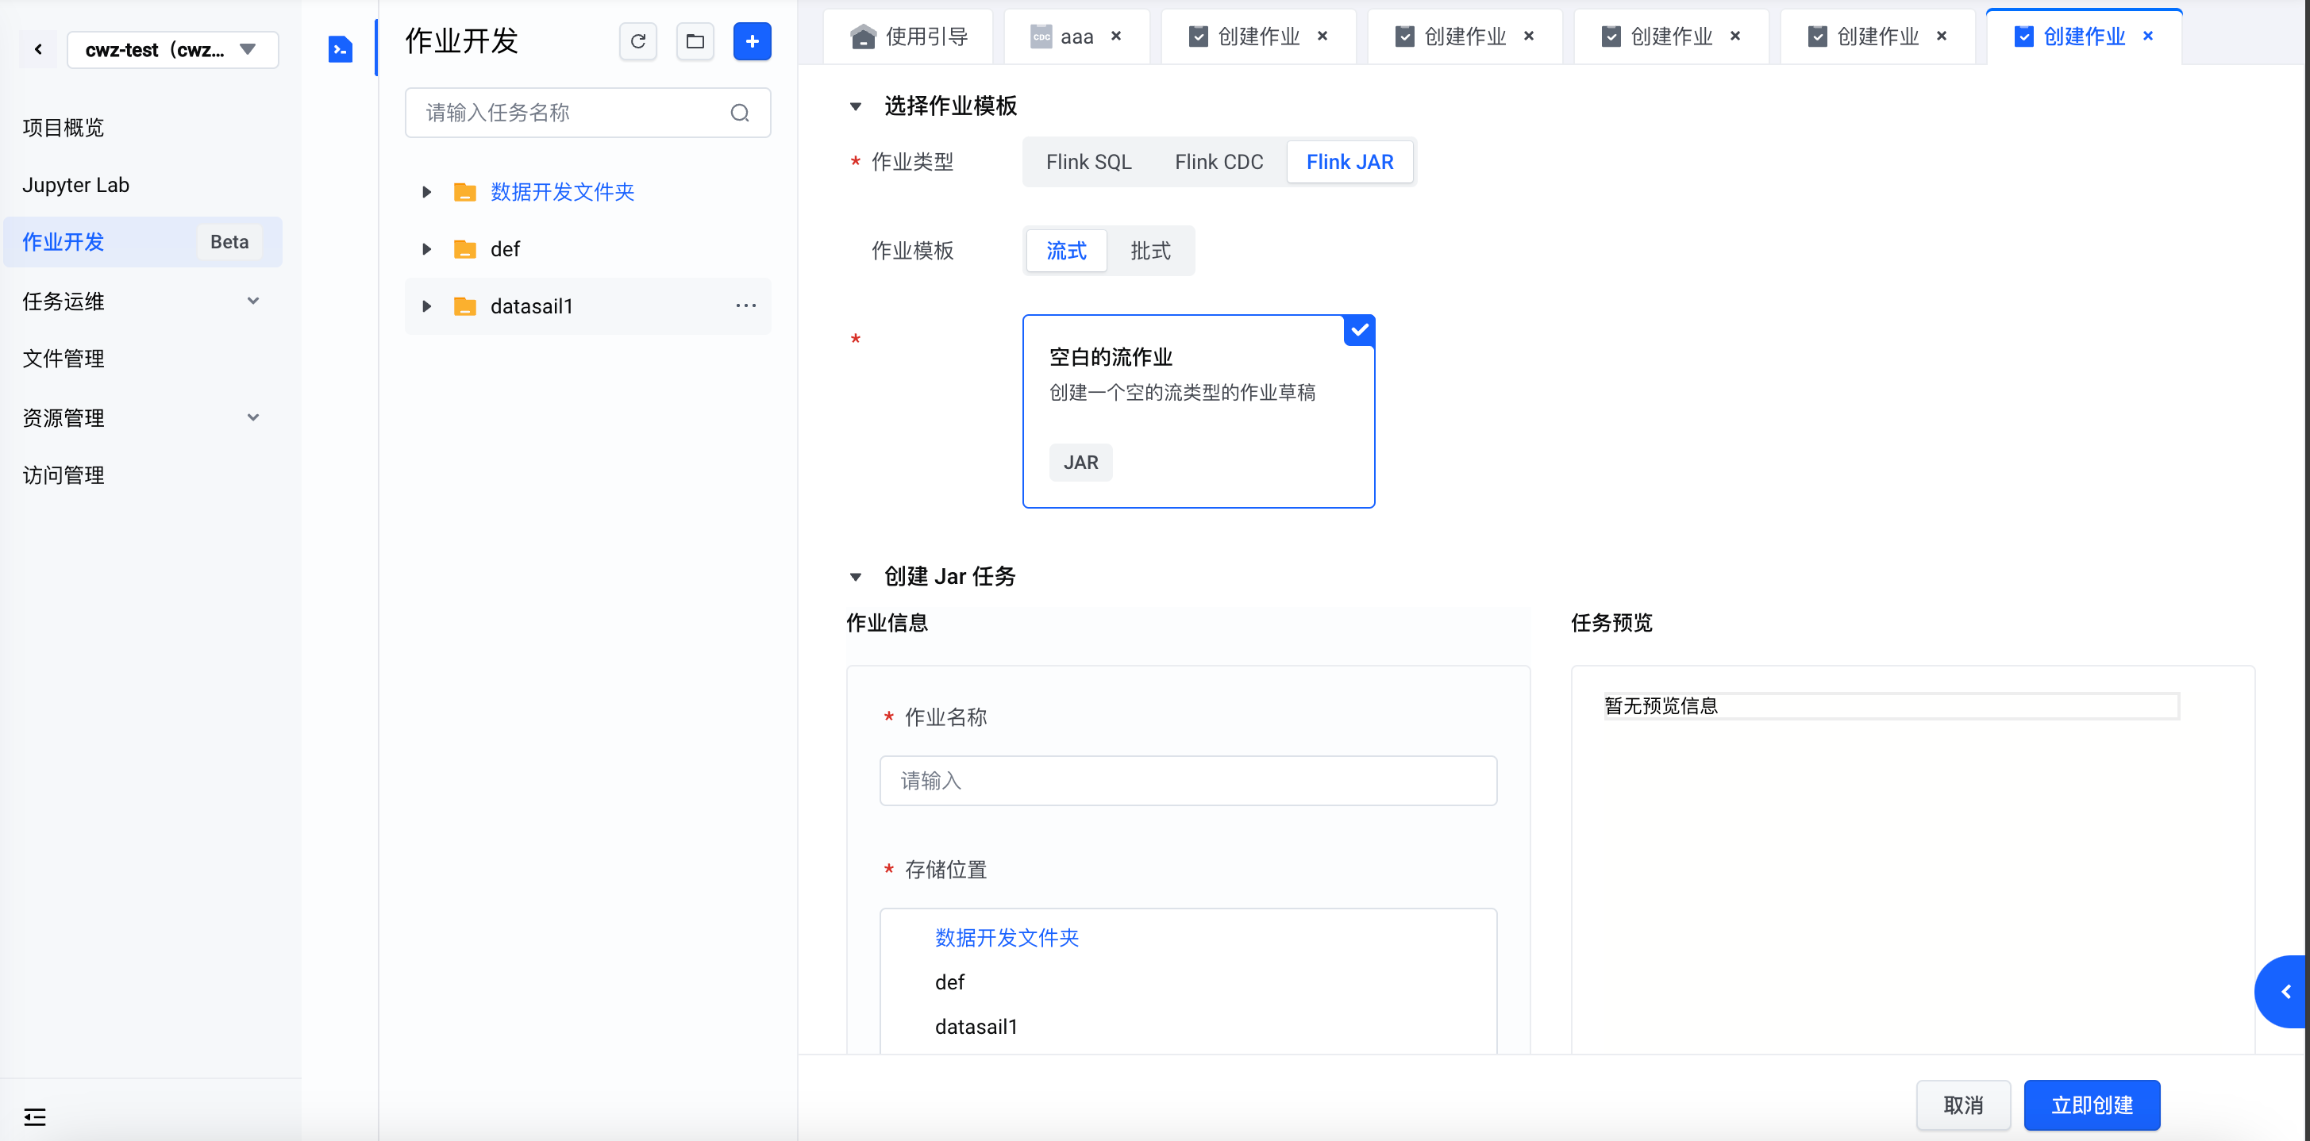Go to 项目概览 page
This screenshot has width=2310, height=1141.
pos(63,127)
